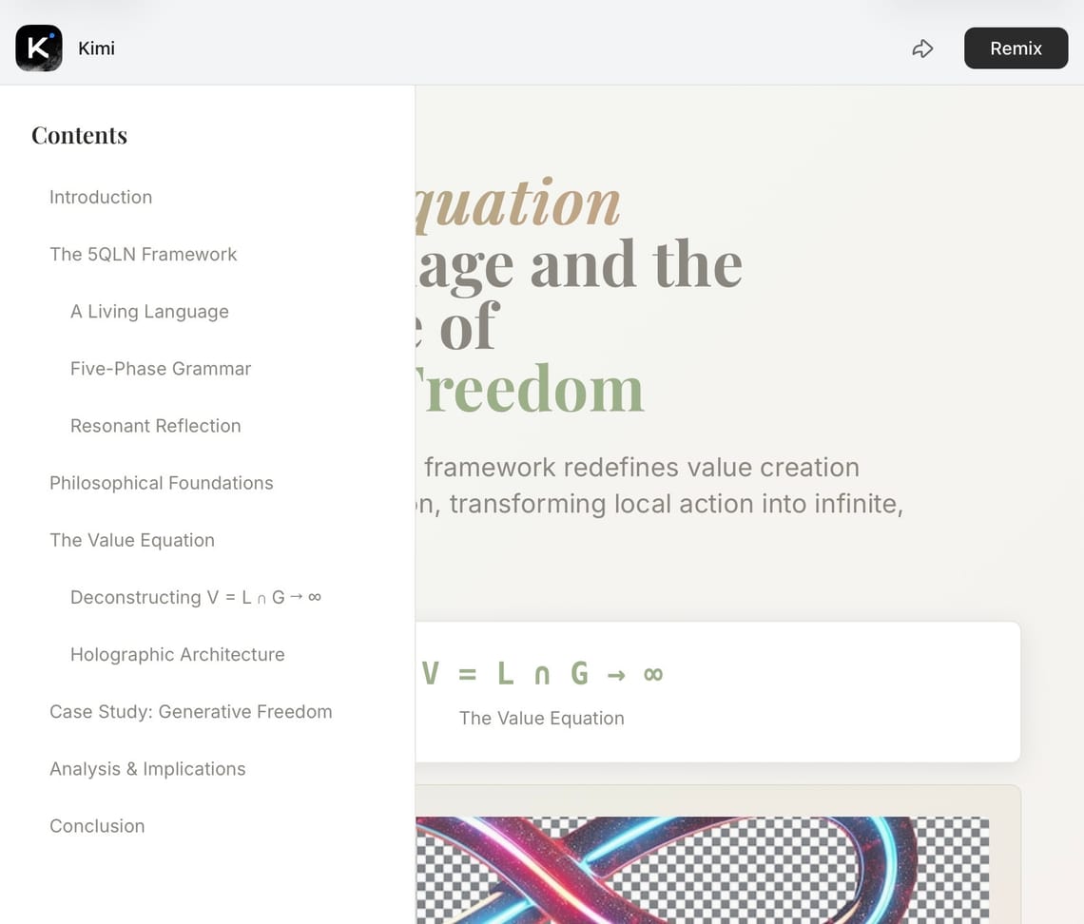Select Five-Phase Grammar in contents

tap(161, 369)
